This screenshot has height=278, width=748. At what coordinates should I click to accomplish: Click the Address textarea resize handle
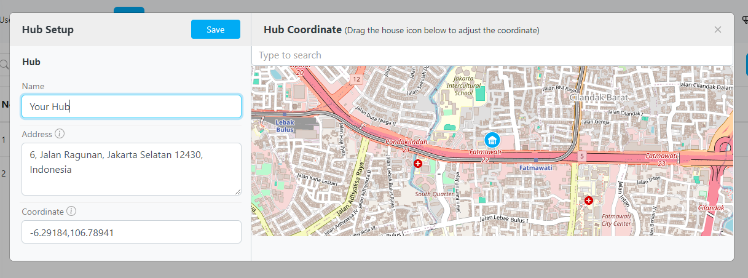[x=238, y=192]
